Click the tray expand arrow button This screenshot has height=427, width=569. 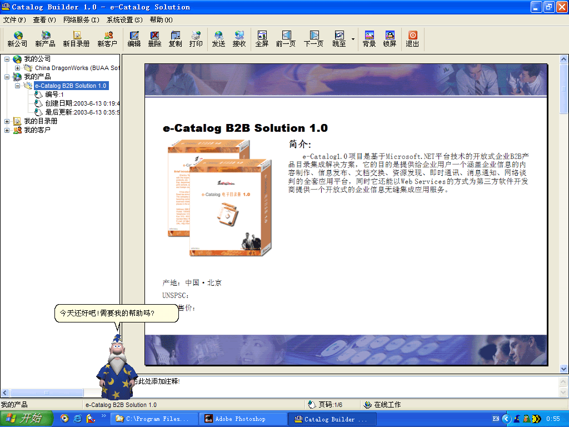[x=506, y=419]
